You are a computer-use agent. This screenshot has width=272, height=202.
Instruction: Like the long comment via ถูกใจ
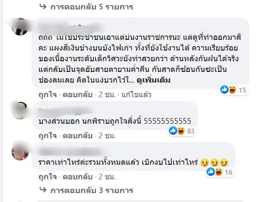pyautogui.click(x=48, y=95)
